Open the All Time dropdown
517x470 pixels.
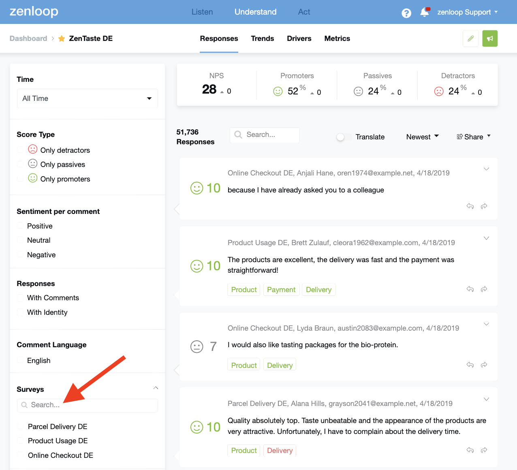pos(88,98)
